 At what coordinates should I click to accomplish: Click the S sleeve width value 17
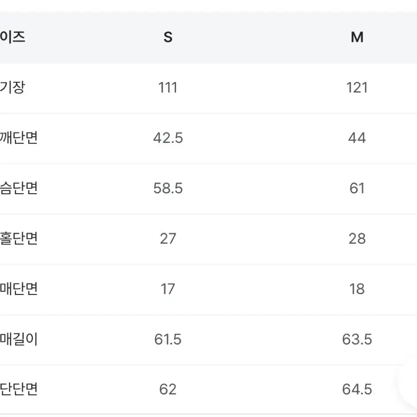(168, 289)
